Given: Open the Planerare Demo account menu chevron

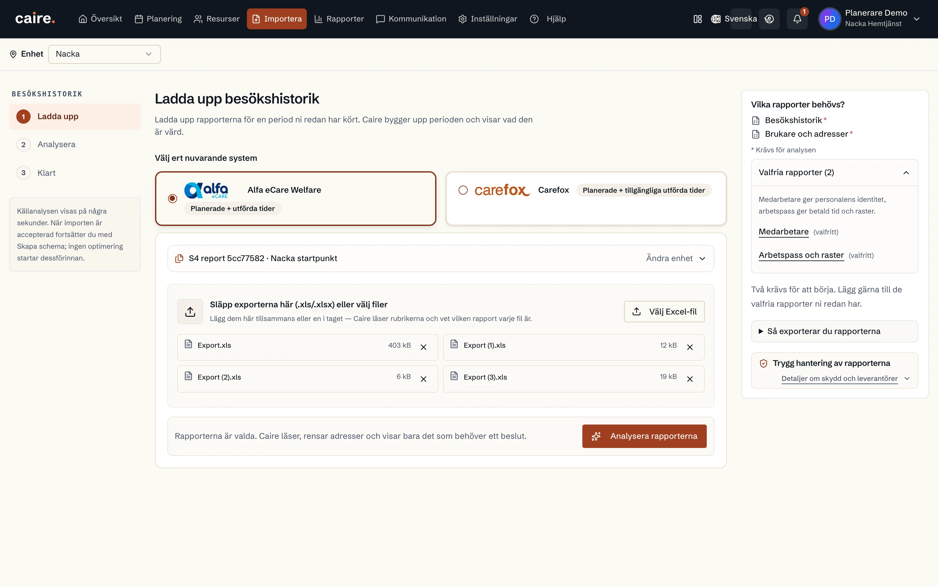Looking at the screenshot, I should tap(916, 19).
